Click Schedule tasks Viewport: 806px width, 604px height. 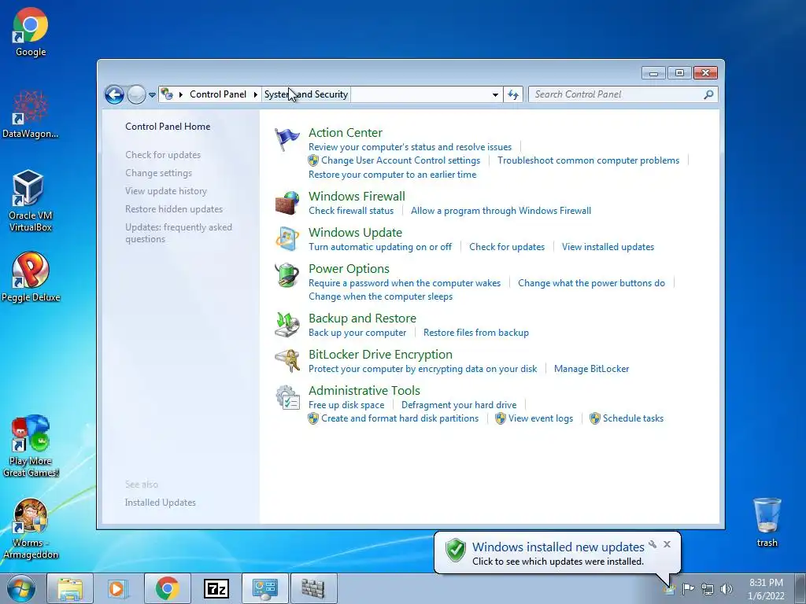[633, 418]
